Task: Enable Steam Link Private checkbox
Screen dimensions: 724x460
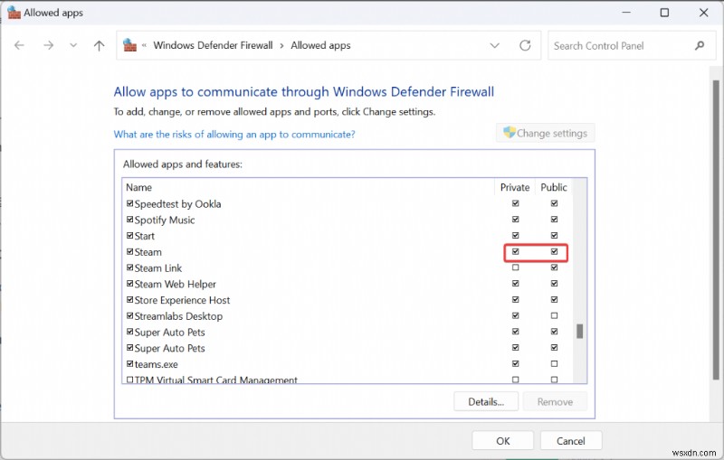Action: pyautogui.click(x=515, y=268)
